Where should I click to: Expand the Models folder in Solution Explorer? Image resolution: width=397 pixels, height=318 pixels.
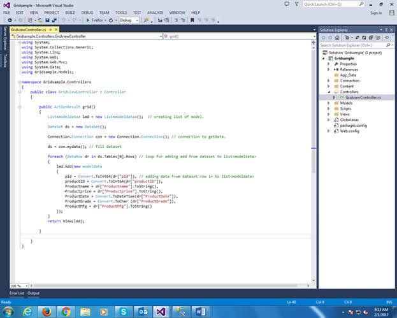coord(329,103)
